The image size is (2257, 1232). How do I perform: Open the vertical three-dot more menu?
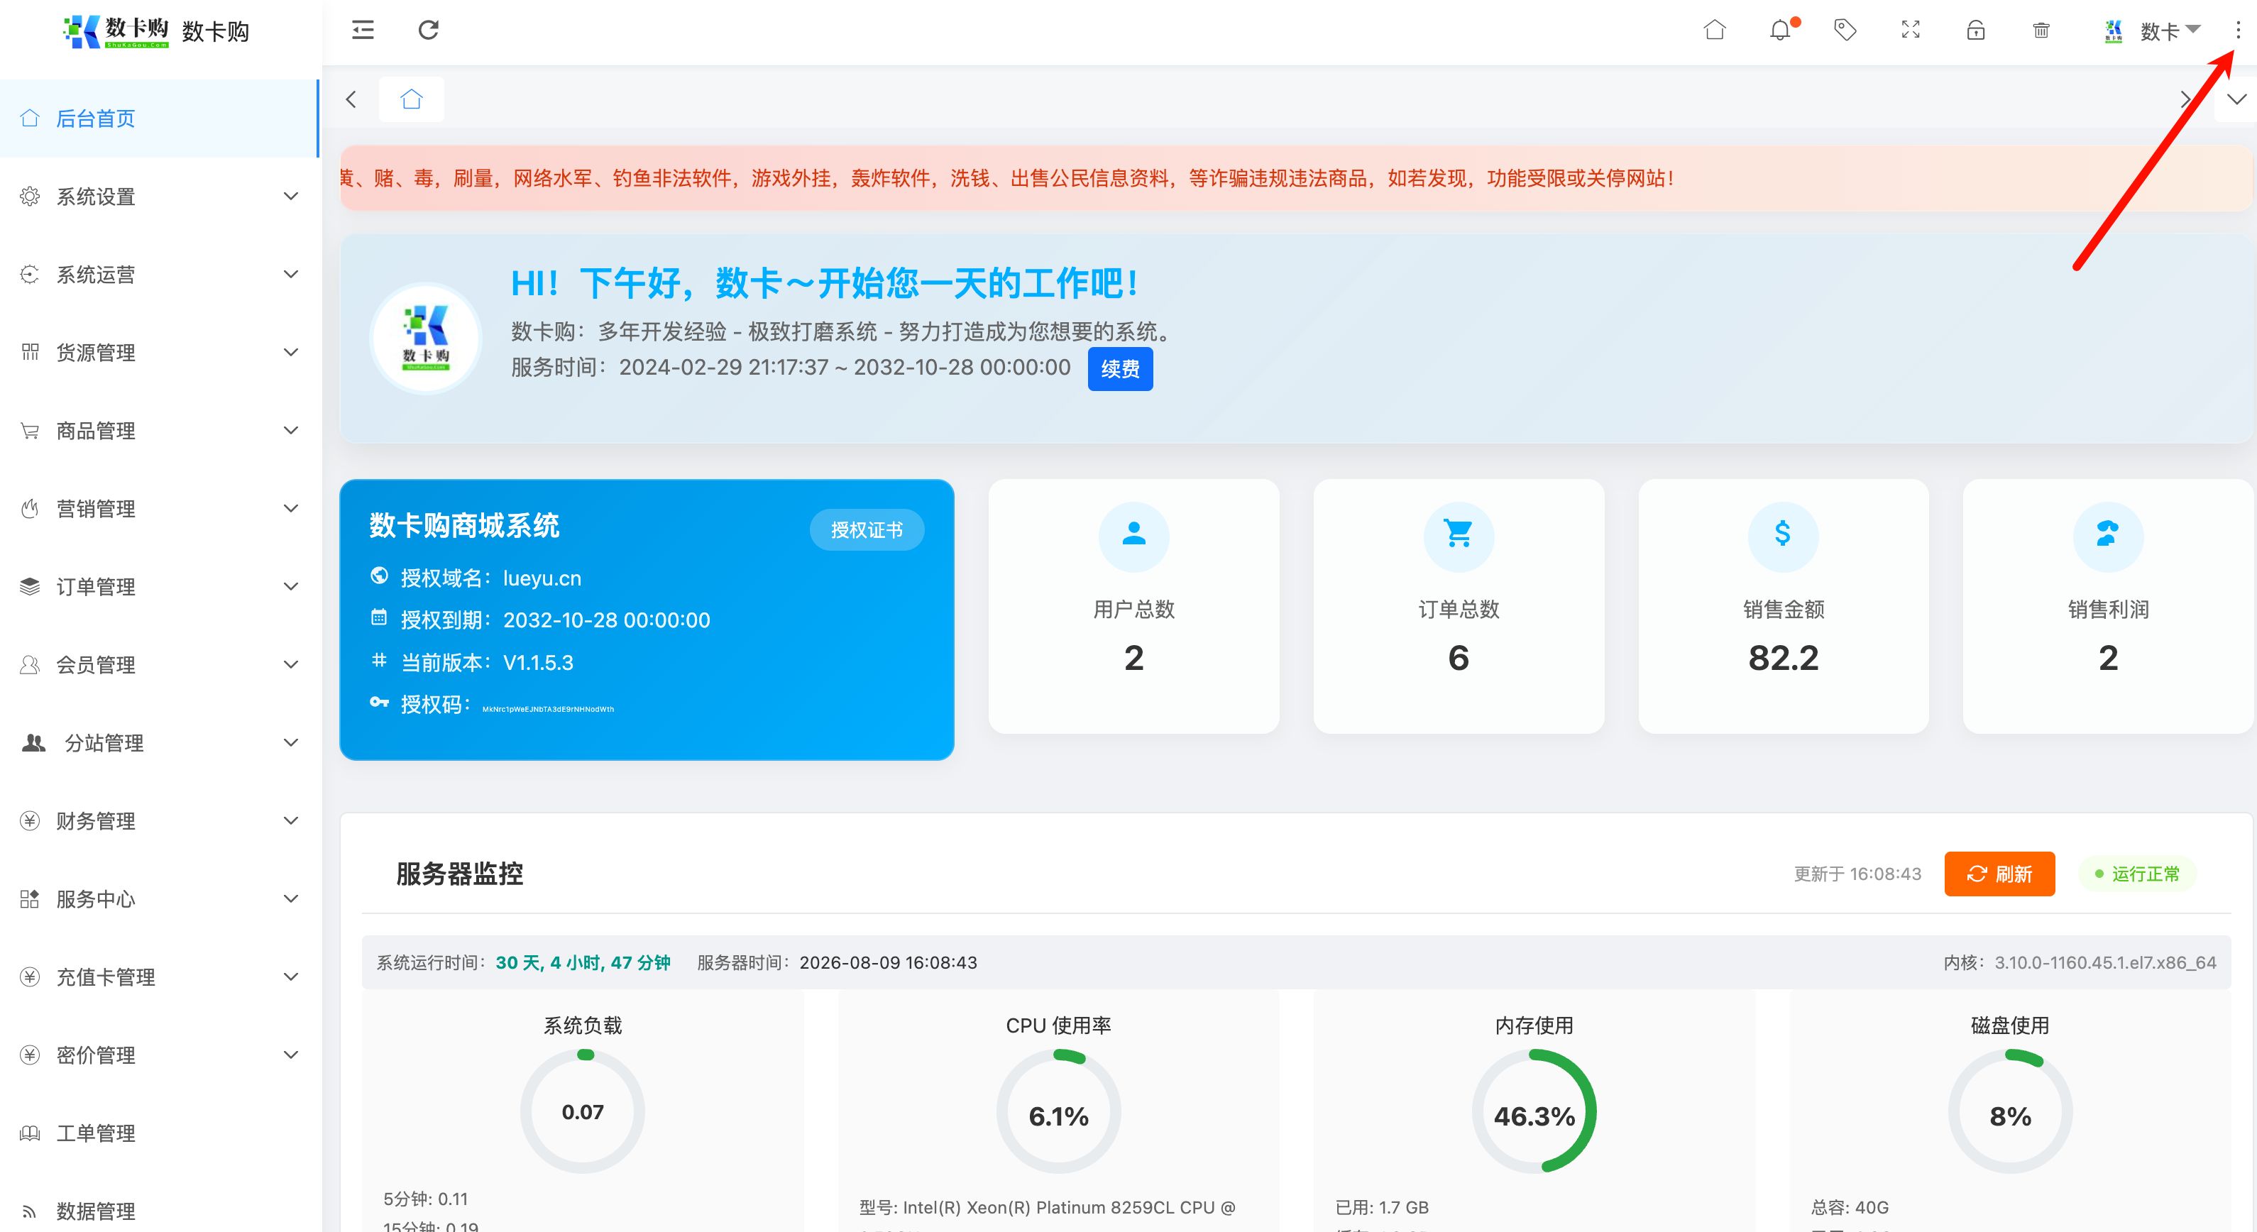coord(2238,31)
